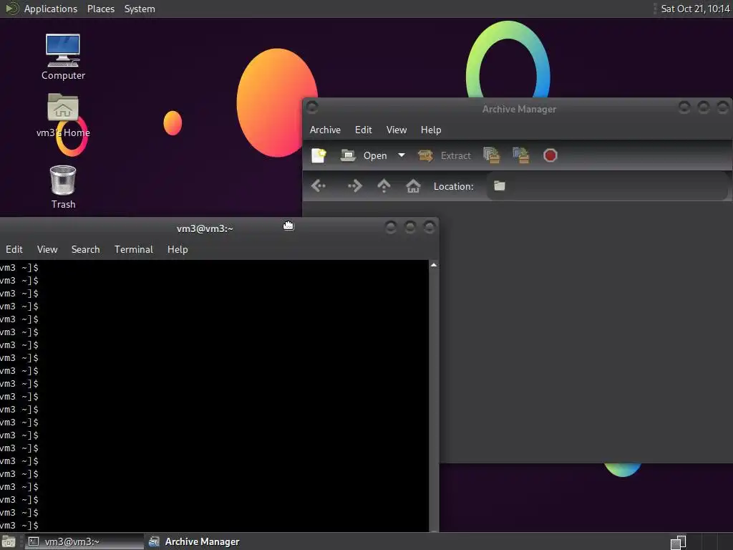Open vm3's Home folder icon
Viewport: 733px width, 550px height.
click(x=63, y=115)
